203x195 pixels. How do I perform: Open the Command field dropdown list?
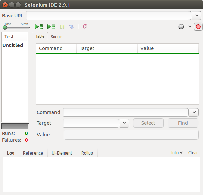point(194,112)
